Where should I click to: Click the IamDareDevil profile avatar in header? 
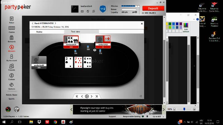[75, 9]
